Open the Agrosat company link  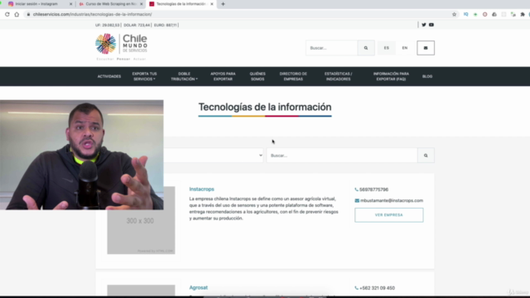coord(199,287)
